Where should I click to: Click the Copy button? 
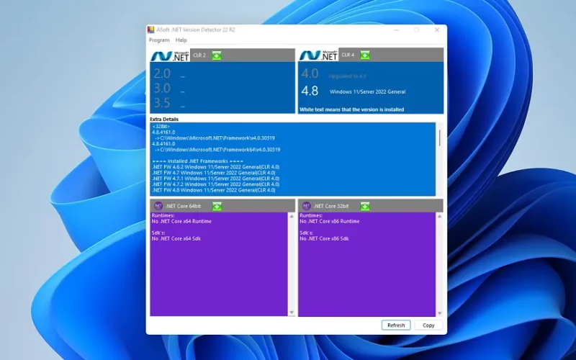428,325
